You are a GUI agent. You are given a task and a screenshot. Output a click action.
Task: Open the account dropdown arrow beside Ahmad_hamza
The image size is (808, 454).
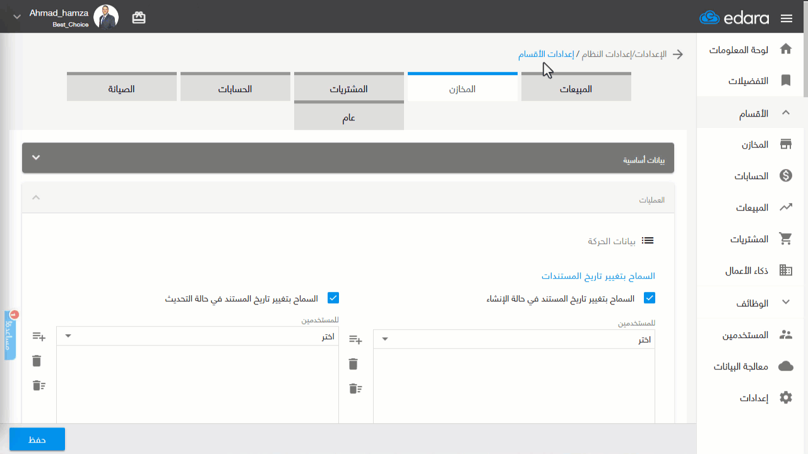tap(17, 16)
